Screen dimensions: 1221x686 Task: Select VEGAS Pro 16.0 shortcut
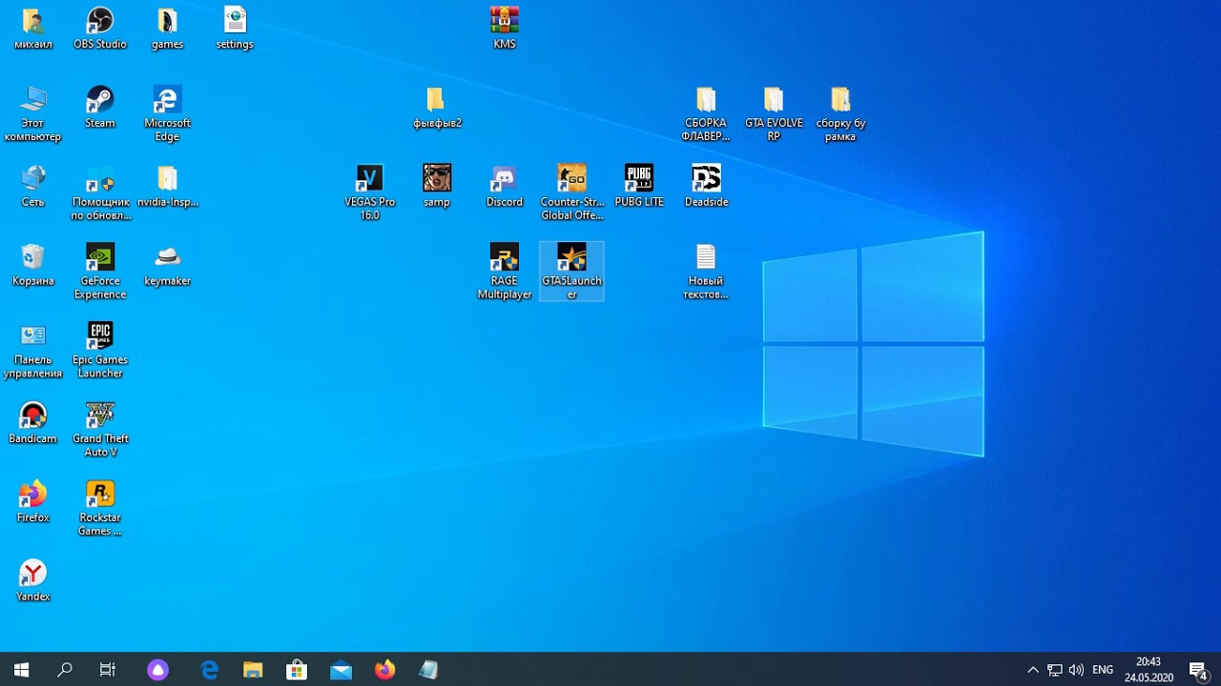[369, 193]
